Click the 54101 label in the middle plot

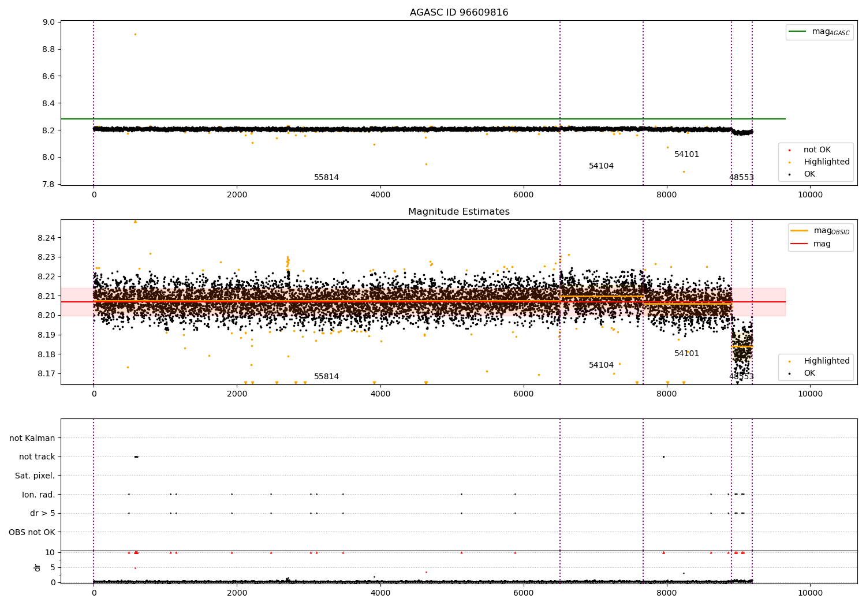(686, 354)
